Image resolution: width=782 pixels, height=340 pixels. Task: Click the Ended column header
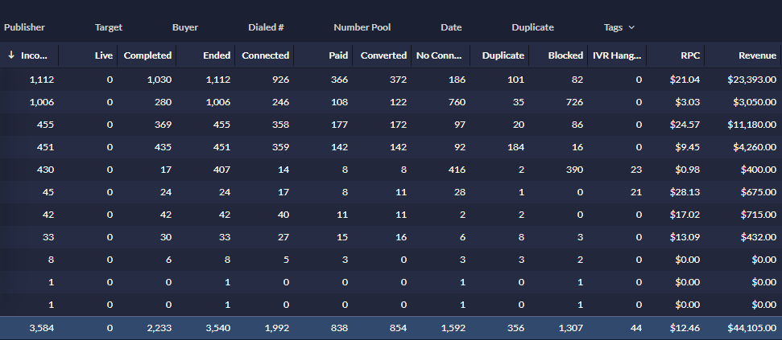[217, 55]
